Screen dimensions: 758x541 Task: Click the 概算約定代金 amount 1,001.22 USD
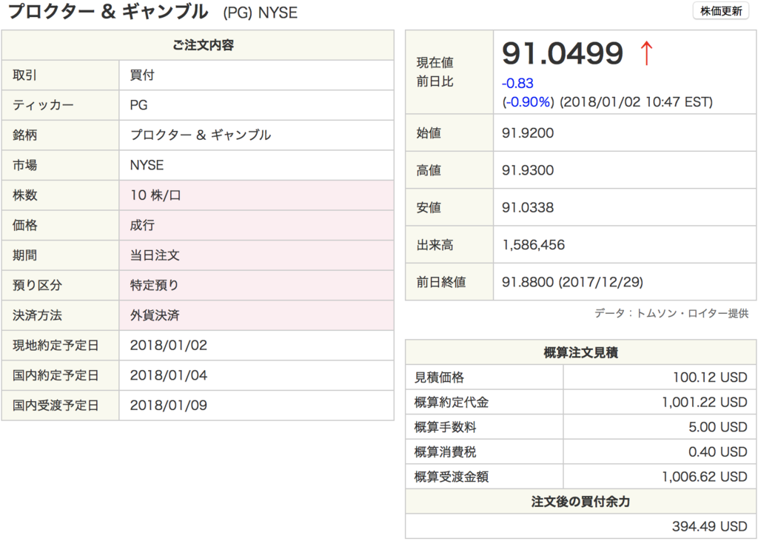coord(705,403)
